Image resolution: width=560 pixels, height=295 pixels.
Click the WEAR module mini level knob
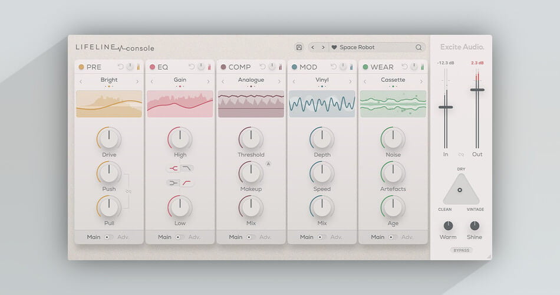tap(414, 67)
